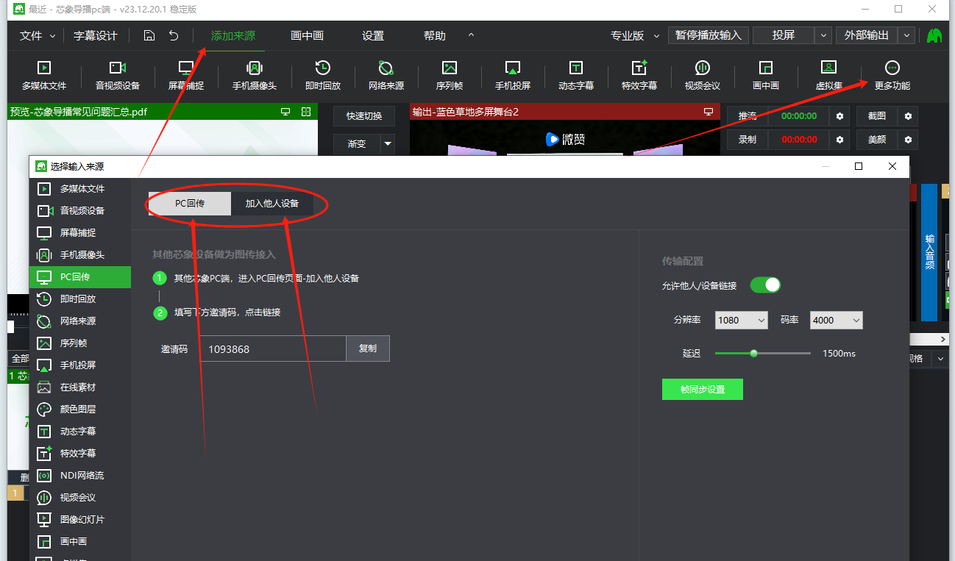955x561 pixels.
Task: Click the 网络来源 network source icon
Action: pyautogui.click(x=386, y=75)
